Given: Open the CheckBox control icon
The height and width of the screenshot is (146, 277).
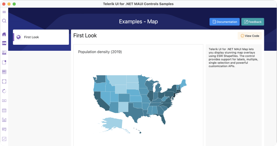Looking at the screenshot, I should pos(4,139).
